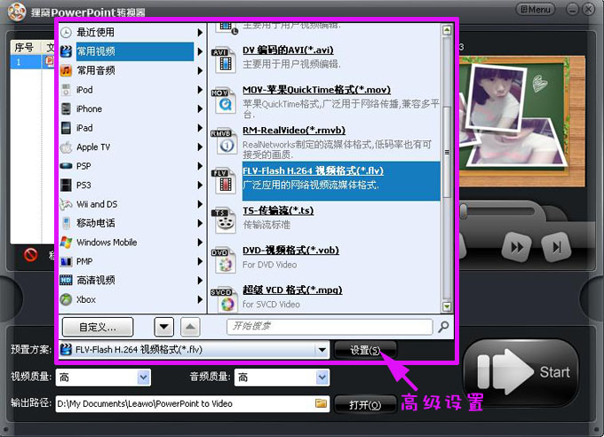Expand the 最近使用 submenu arrow
Screen dimensions: 604x437
click(200, 32)
